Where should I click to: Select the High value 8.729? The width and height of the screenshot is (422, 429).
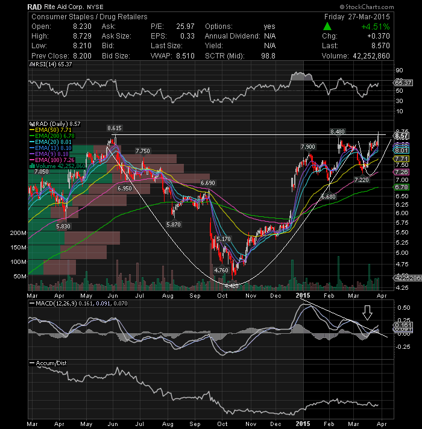point(82,36)
